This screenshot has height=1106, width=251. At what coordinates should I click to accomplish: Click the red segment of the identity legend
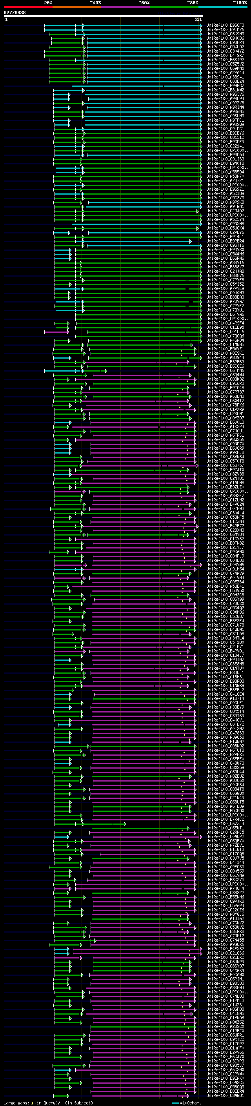click(28, 7)
